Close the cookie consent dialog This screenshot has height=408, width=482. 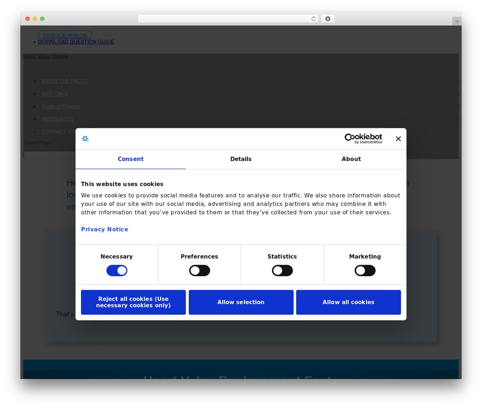pos(398,139)
